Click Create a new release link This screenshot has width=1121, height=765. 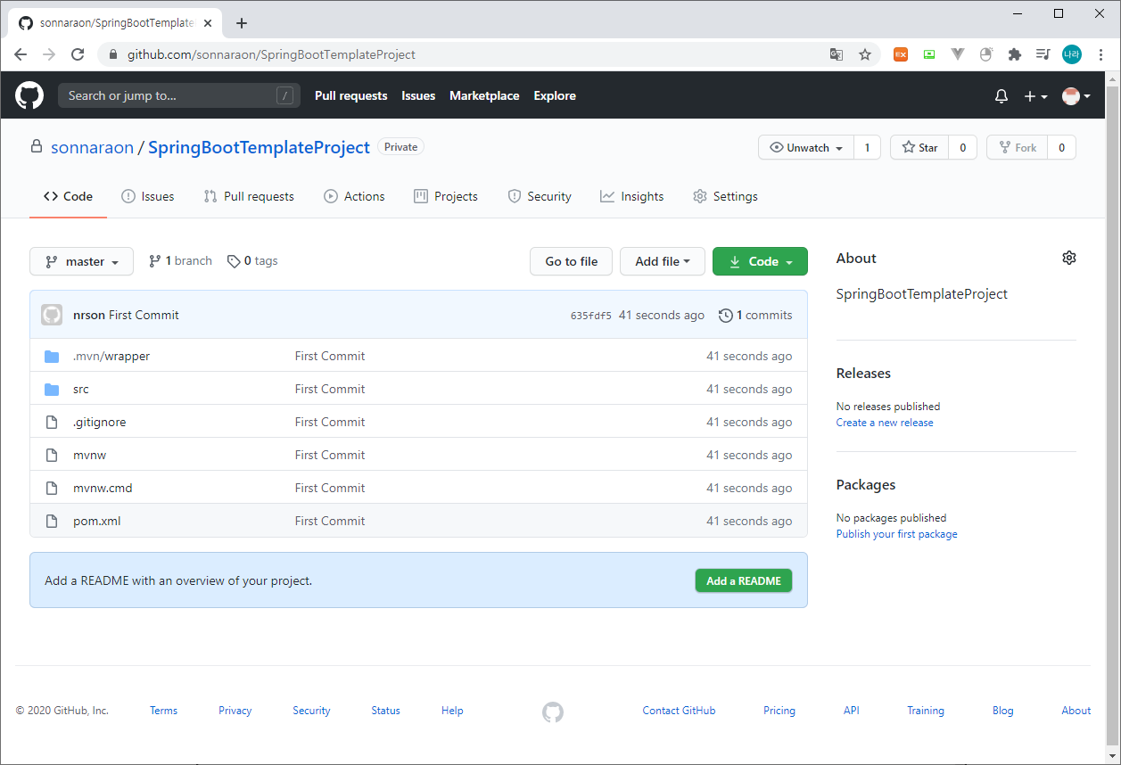click(x=885, y=423)
